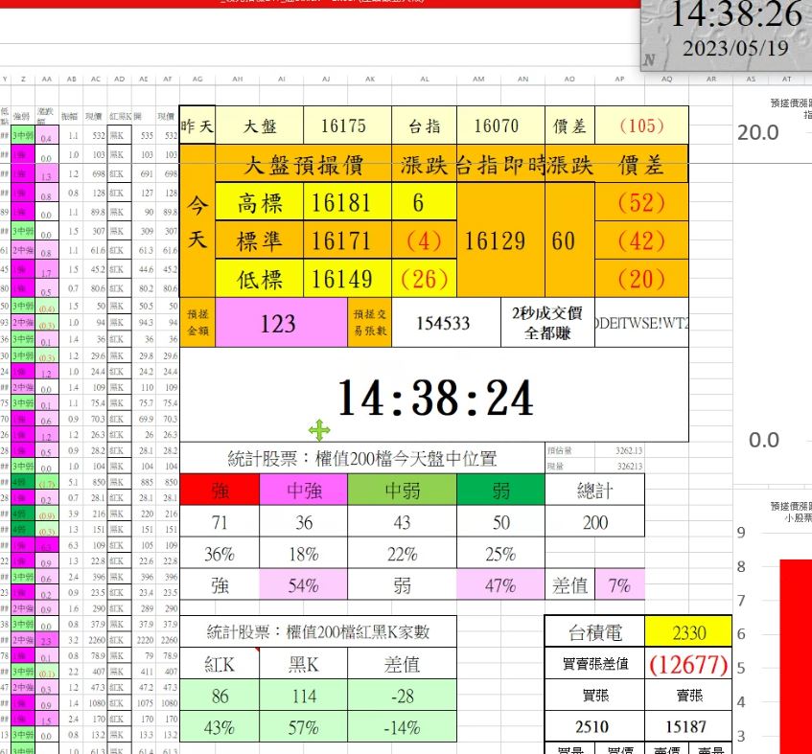Select the 高標 label cell

coord(260,202)
